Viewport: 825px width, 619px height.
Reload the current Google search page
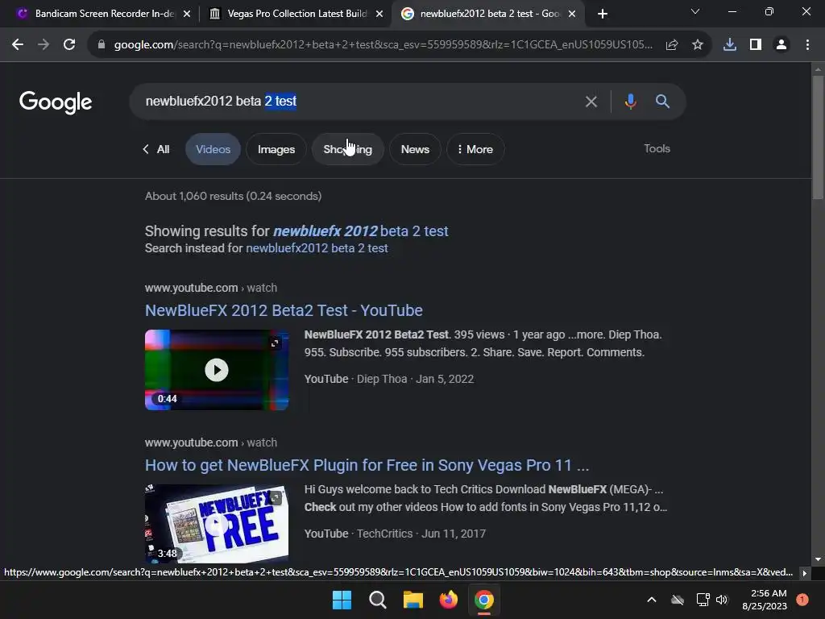[x=69, y=45]
